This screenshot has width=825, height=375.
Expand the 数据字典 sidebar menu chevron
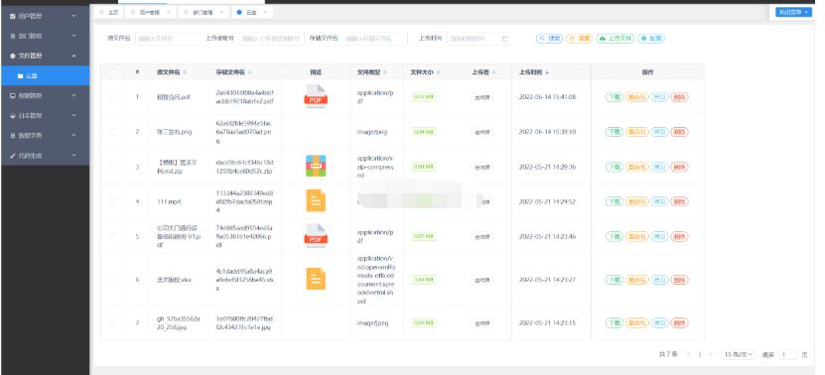point(73,136)
